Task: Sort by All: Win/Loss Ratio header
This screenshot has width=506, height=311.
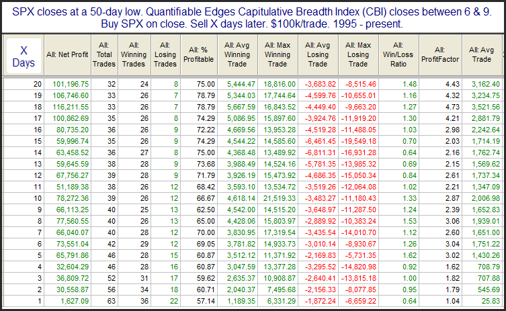Action: pos(398,55)
